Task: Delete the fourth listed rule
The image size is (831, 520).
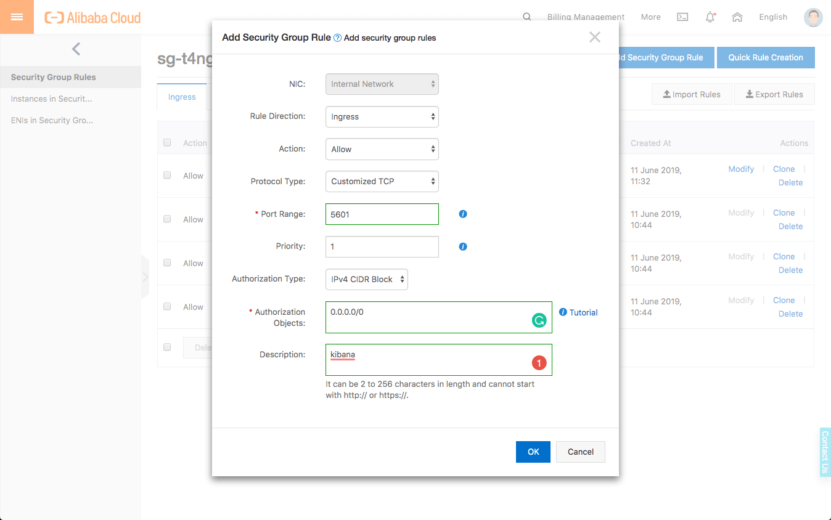Action: click(x=790, y=314)
